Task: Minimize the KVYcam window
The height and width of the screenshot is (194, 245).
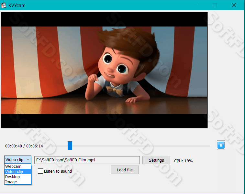Action: tap(196, 5)
